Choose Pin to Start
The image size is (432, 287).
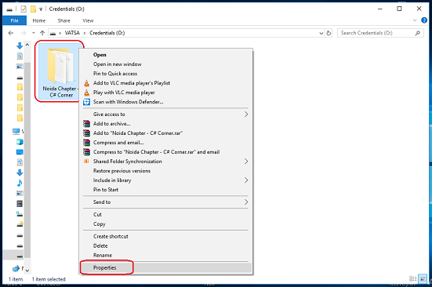click(x=166, y=190)
